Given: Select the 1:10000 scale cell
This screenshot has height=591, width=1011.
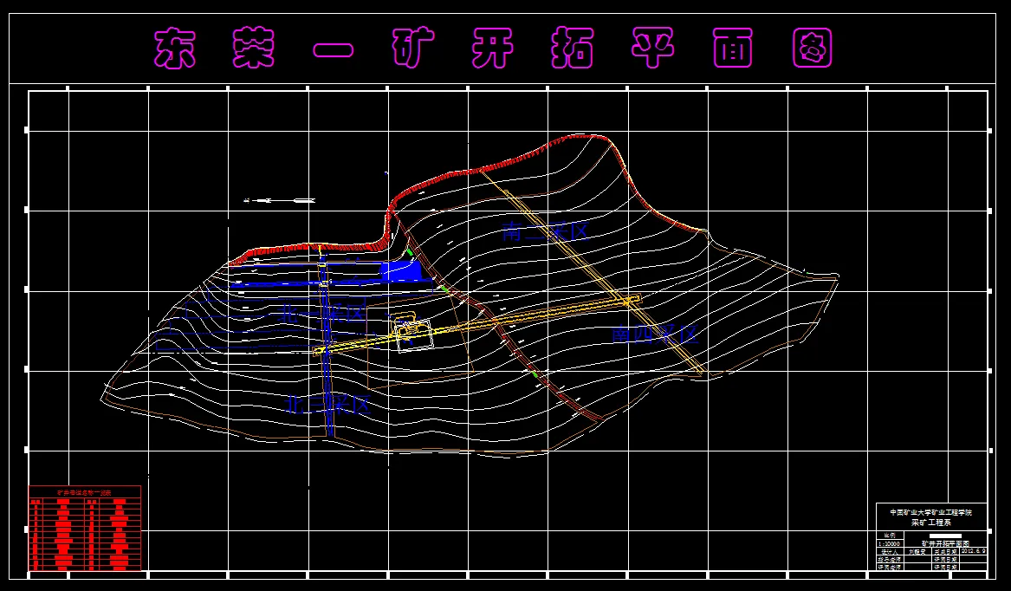Looking at the screenshot, I should pos(890,543).
